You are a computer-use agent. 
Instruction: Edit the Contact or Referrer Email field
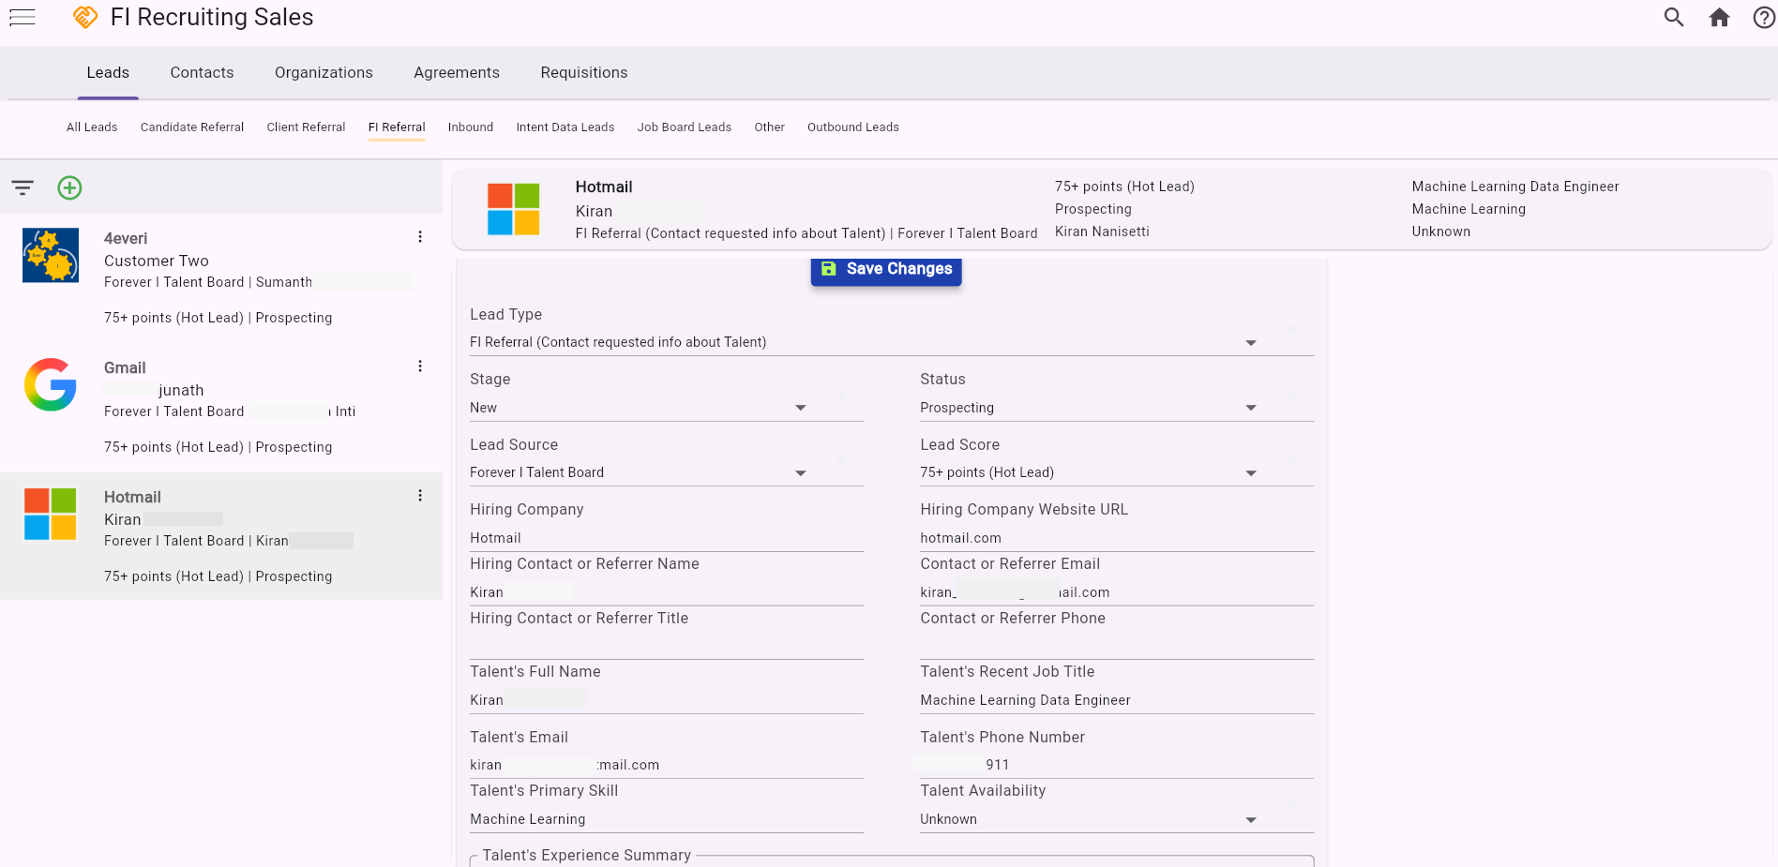point(1117,592)
